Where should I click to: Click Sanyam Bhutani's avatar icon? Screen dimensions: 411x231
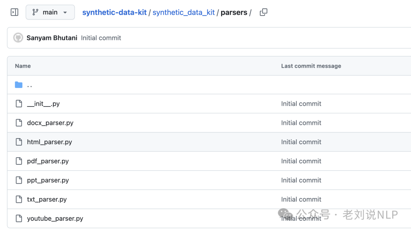click(18, 38)
